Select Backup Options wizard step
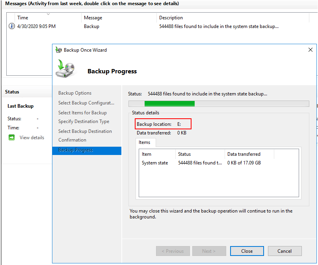 click(75, 93)
